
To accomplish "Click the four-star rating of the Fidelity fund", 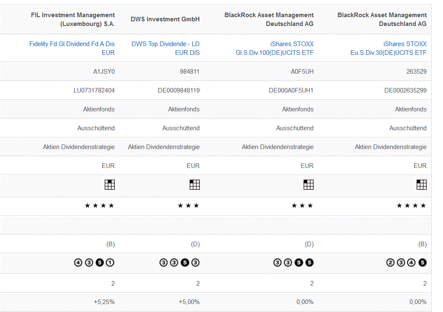I will pyautogui.click(x=100, y=206).
